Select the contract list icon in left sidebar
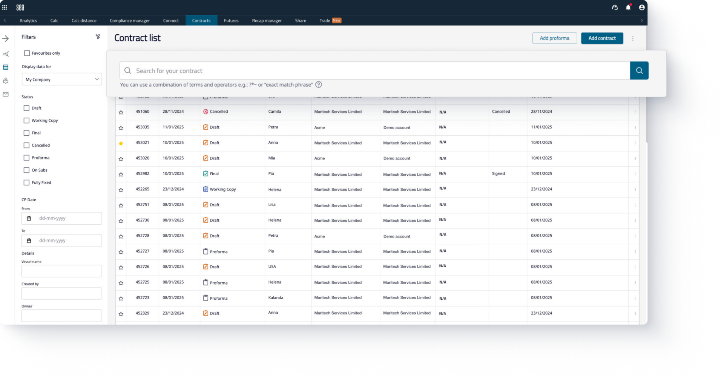This screenshot has width=724, height=380. (x=6, y=67)
